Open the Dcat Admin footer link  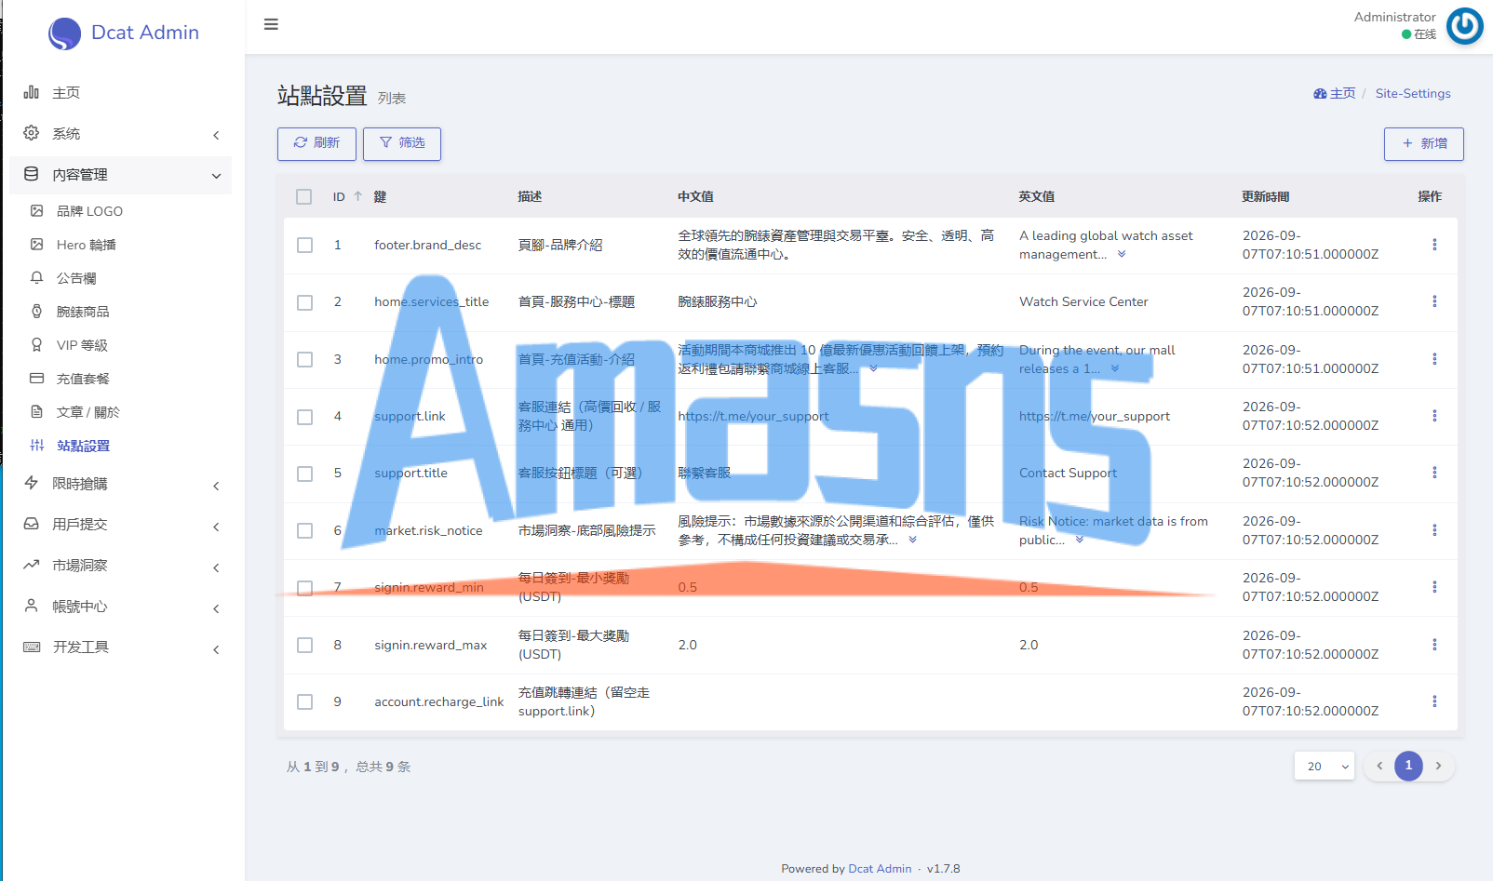coord(880,868)
